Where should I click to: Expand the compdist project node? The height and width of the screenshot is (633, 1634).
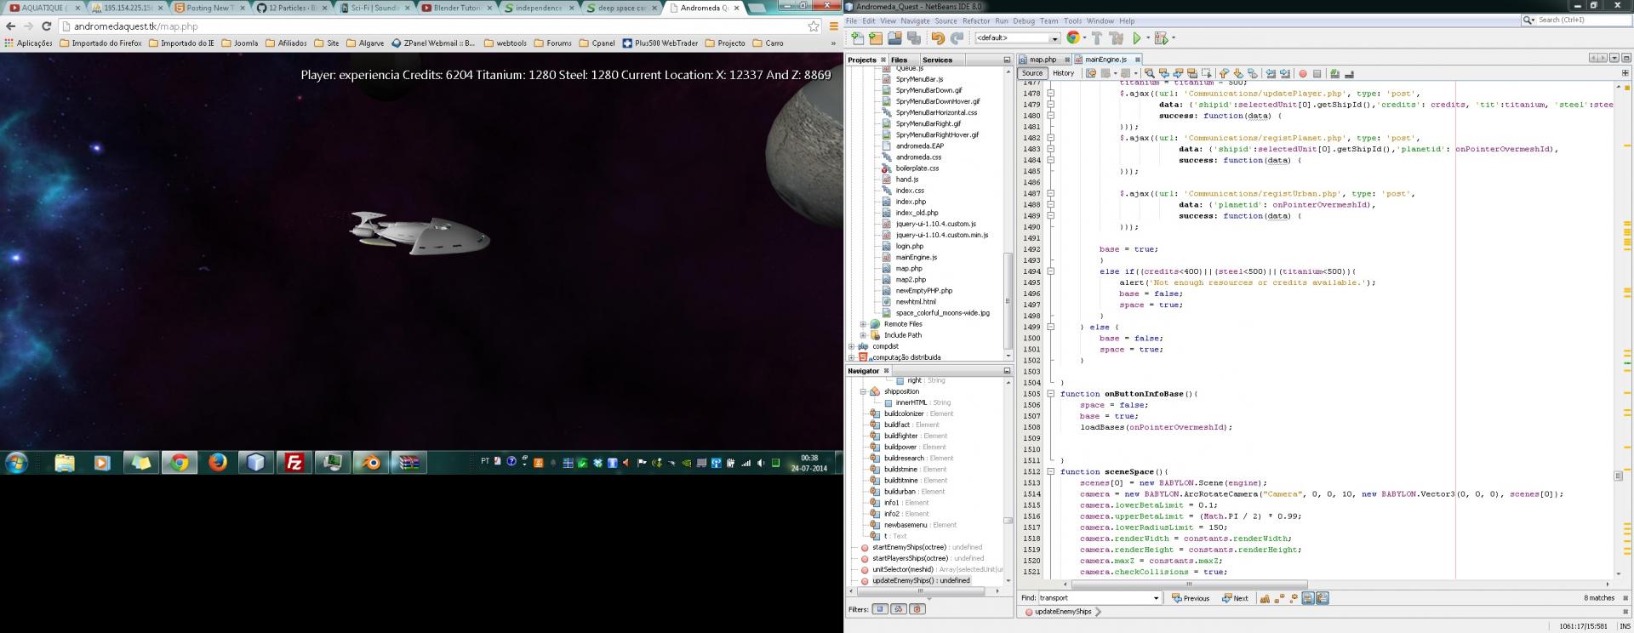point(852,346)
